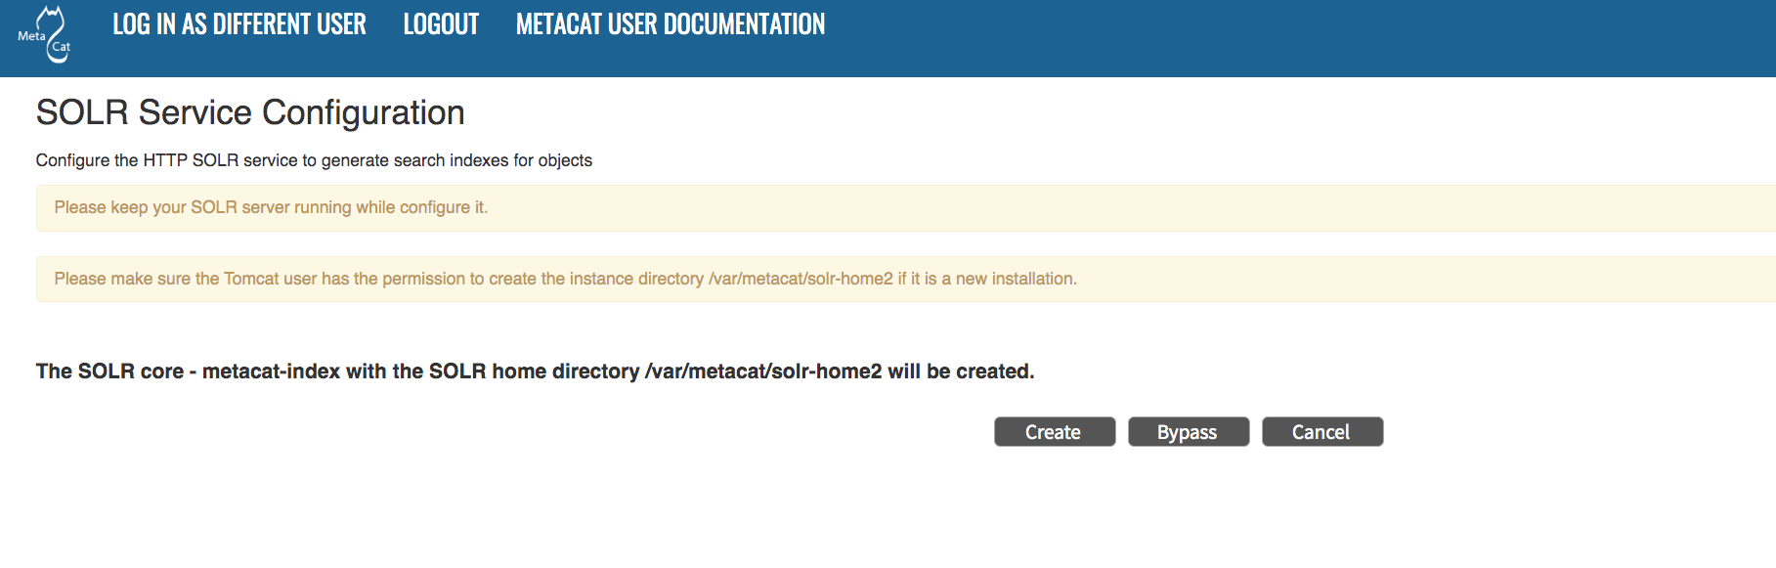Click the solr-home2 path in bold message

[763, 371]
